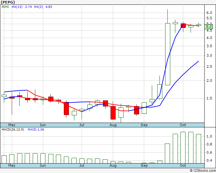This screenshot has height=173, width=216.
Task: Select the May marker on price chart axis
Action: [12, 125]
